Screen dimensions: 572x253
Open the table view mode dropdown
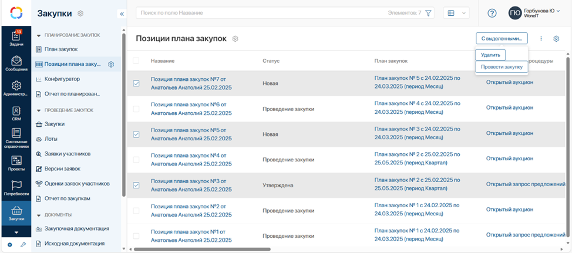(456, 13)
